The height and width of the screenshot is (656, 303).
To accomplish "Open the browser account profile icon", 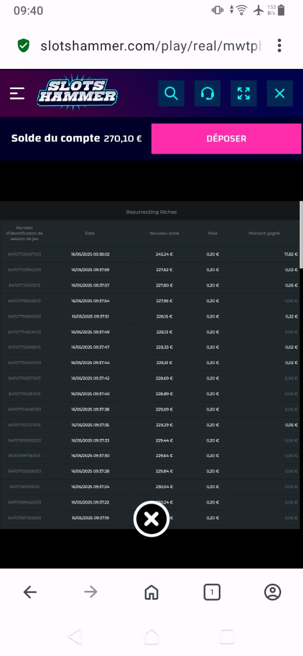I will (x=272, y=591).
